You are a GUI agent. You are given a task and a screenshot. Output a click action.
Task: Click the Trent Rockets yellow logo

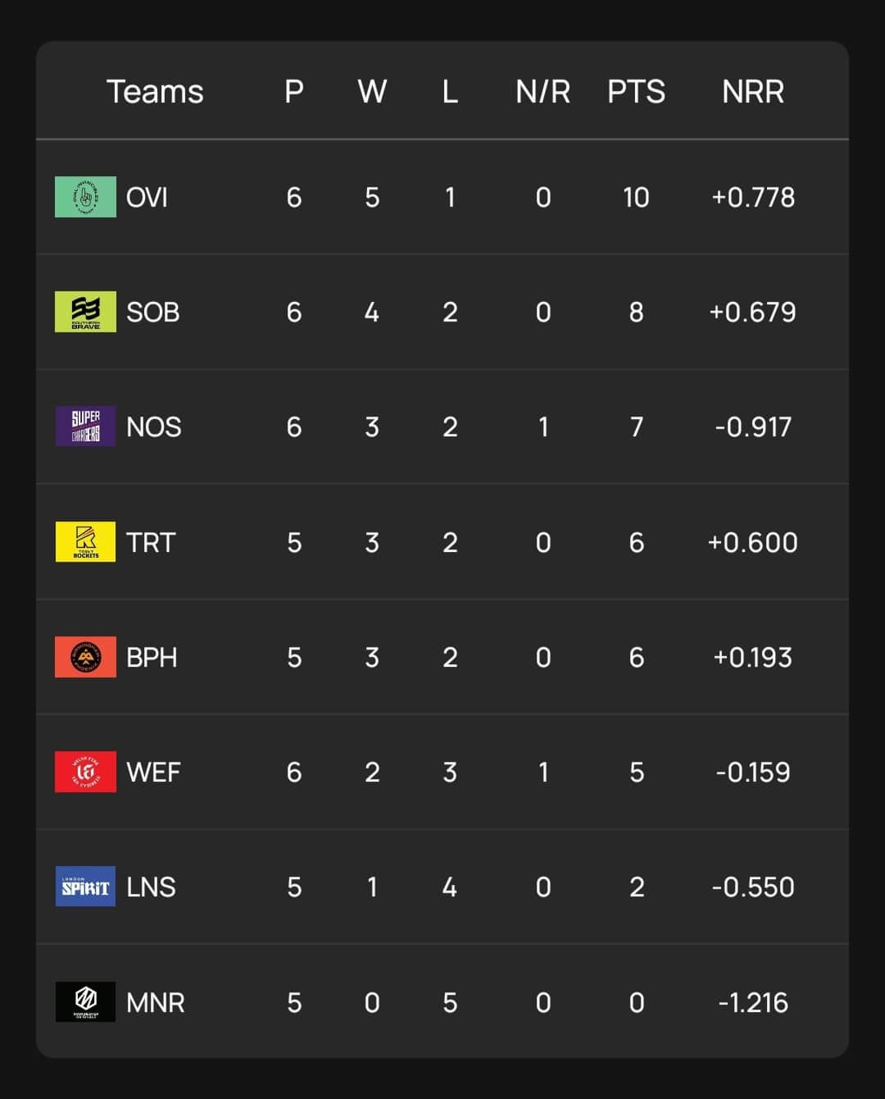coord(85,542)
